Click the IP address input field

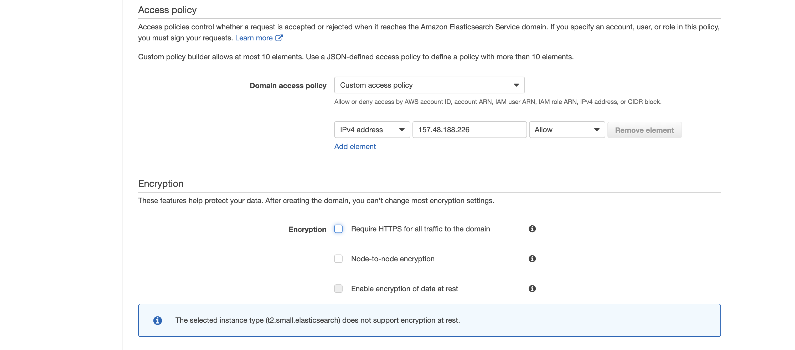pyautogui.click(x=469, y=130)
